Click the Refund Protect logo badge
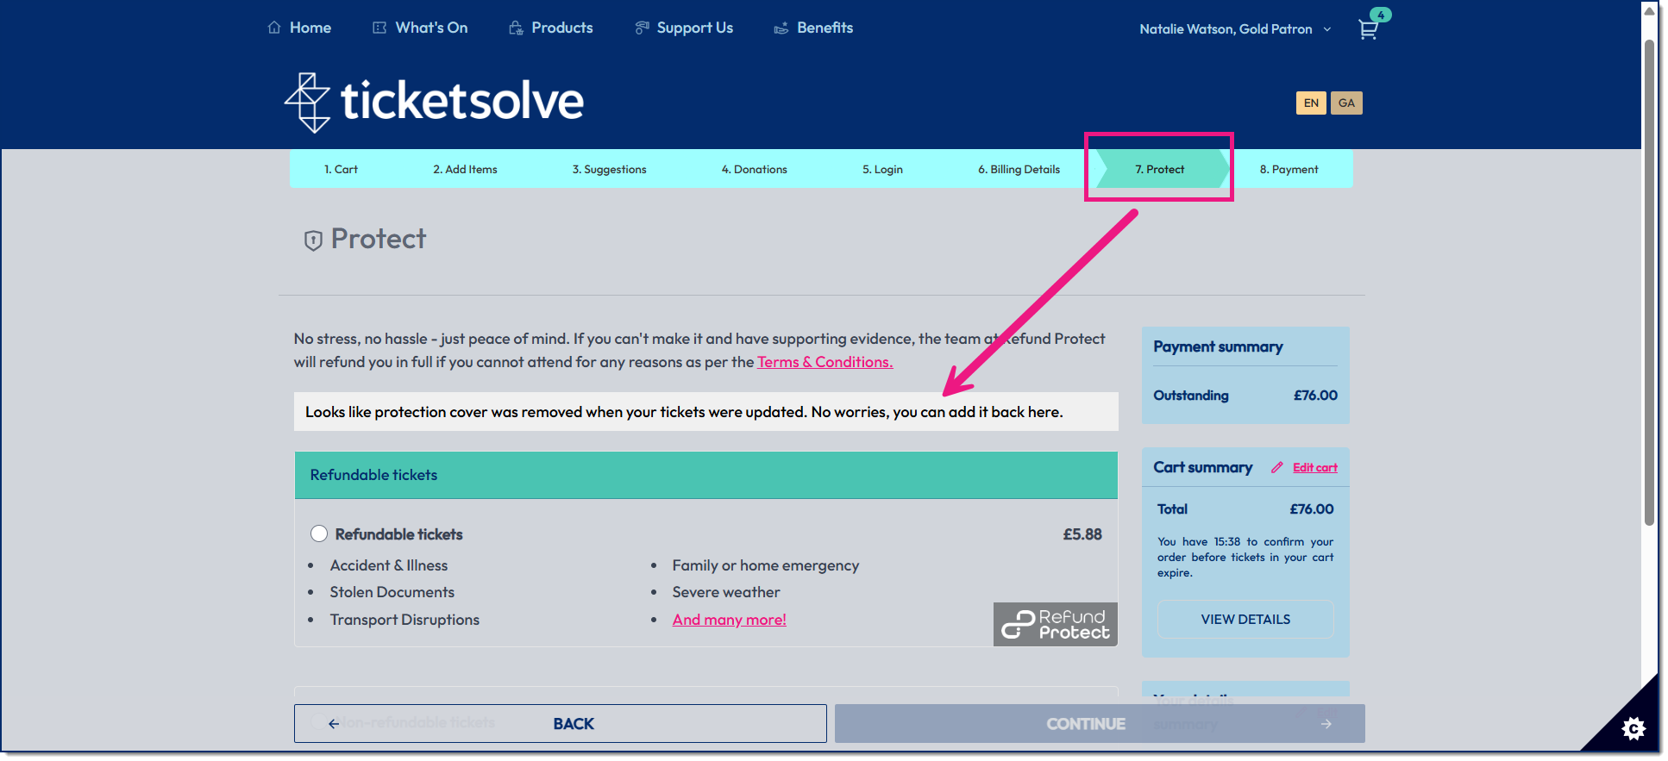The width and height of the screenshot is (1668, 761). pos(1056,624)
